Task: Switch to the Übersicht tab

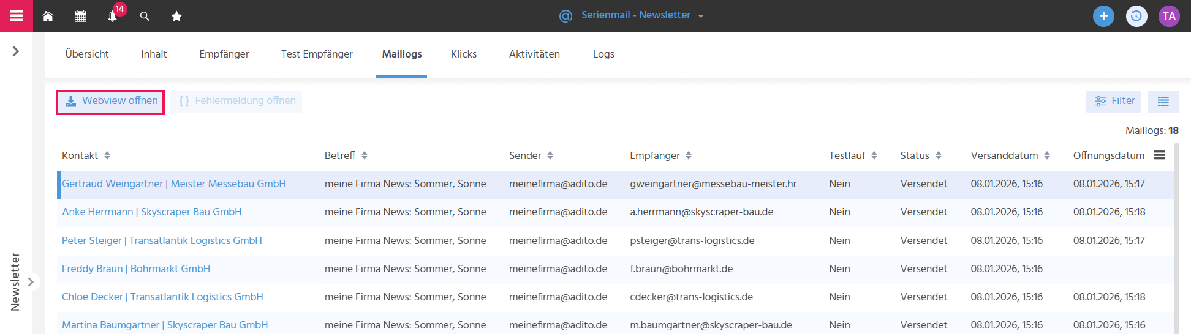Action: pos(87,54)
